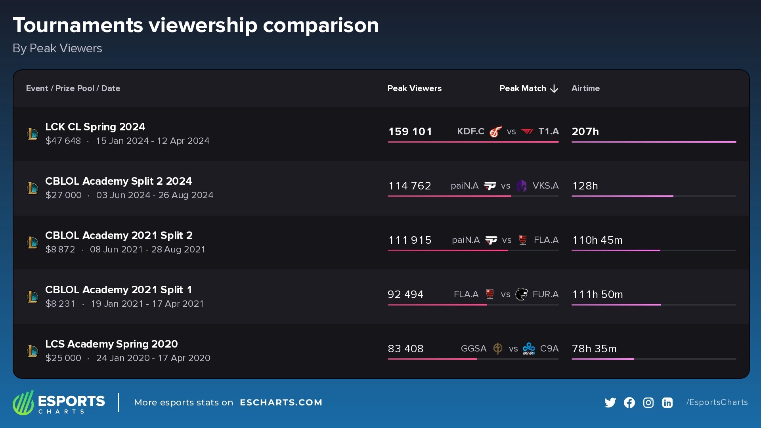Click the Flamengo logo in CBLOL Academy 2021 Split 2 row

coord(522,240)
